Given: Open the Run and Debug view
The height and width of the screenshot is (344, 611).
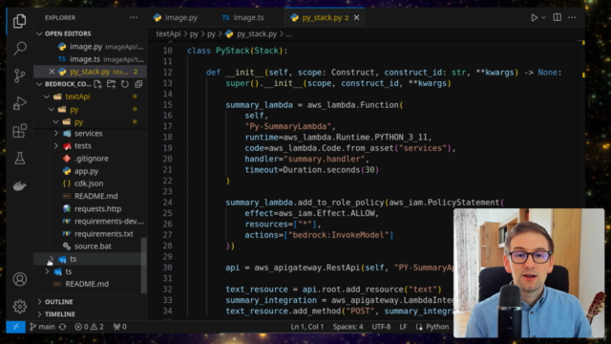Looking at the screenshot, I should [19, 103].
